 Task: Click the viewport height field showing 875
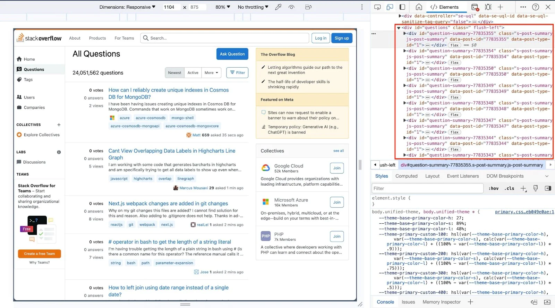[x=197, y=7]
